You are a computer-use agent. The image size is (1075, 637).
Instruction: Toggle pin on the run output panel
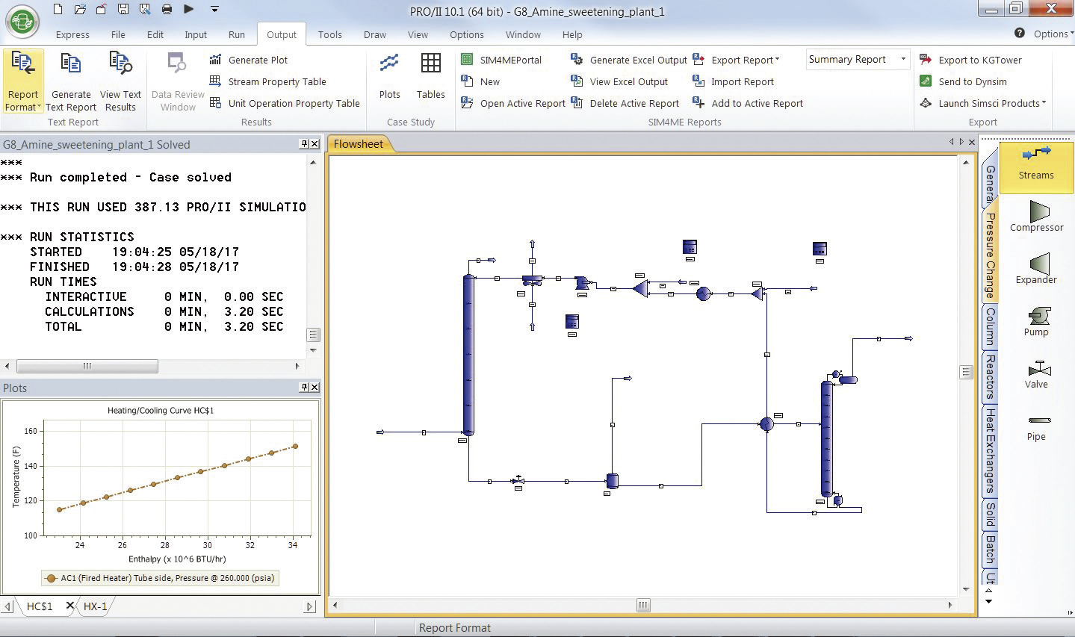point(304,144)
